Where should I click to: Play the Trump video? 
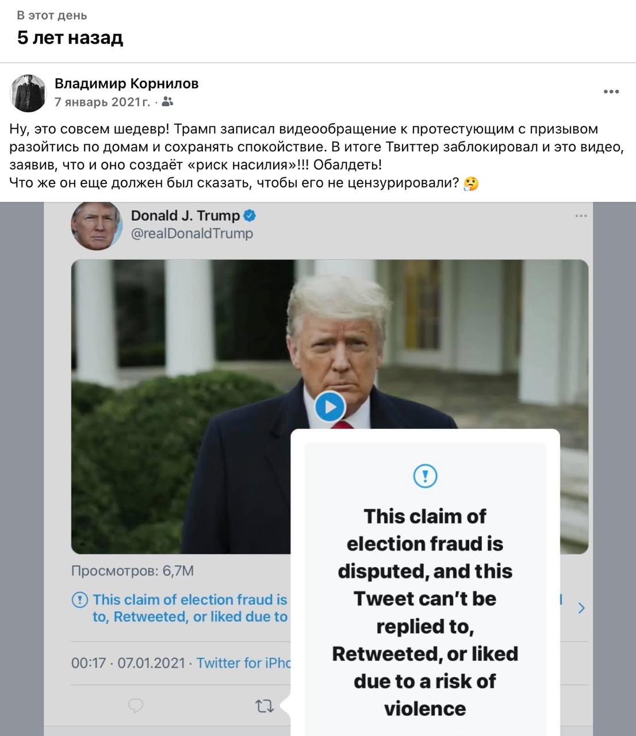click(x=330, y=407)
